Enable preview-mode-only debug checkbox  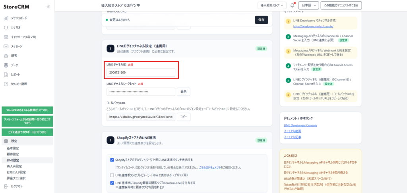coord(112,175)
